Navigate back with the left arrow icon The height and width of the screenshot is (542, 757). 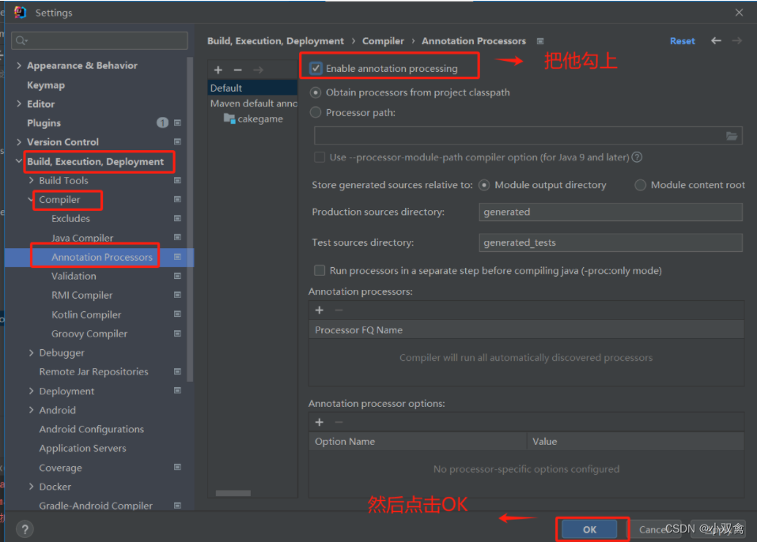coord(715,40)
